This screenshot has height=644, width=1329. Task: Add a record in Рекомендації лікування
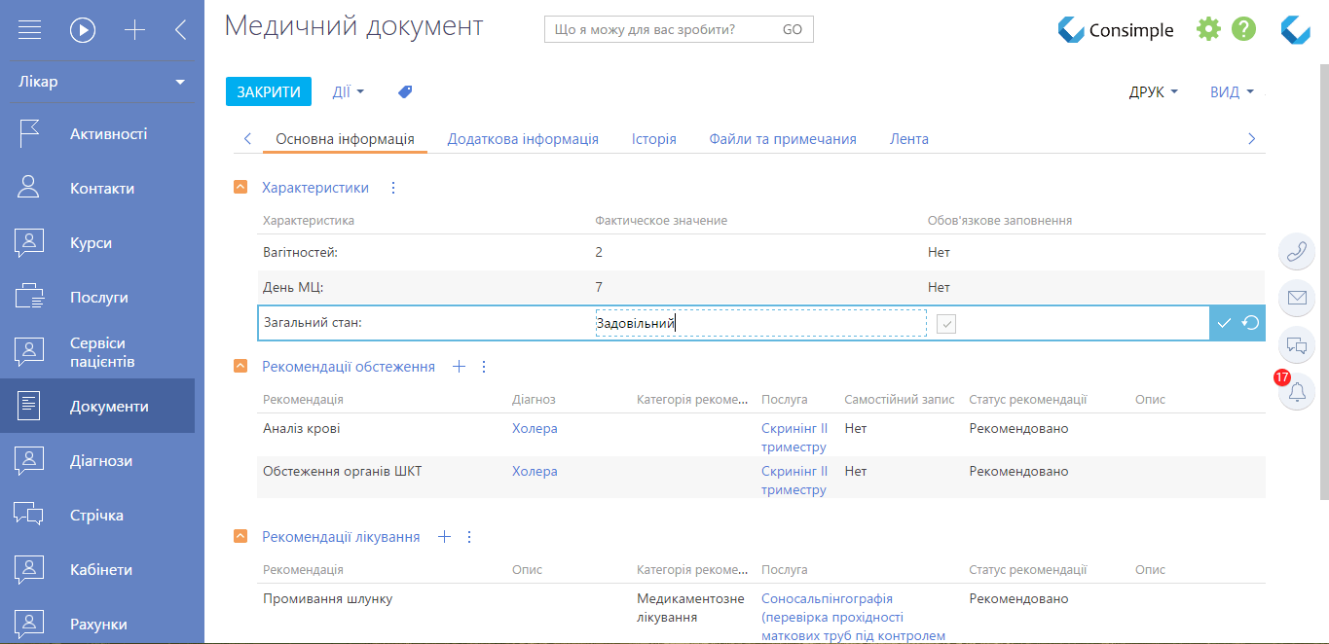point(444,536)
